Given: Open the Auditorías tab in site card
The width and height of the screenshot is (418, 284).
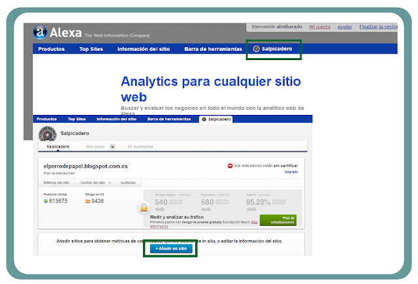Looking at the screenshot, I should pyautogui.click(x=128, y=183).
